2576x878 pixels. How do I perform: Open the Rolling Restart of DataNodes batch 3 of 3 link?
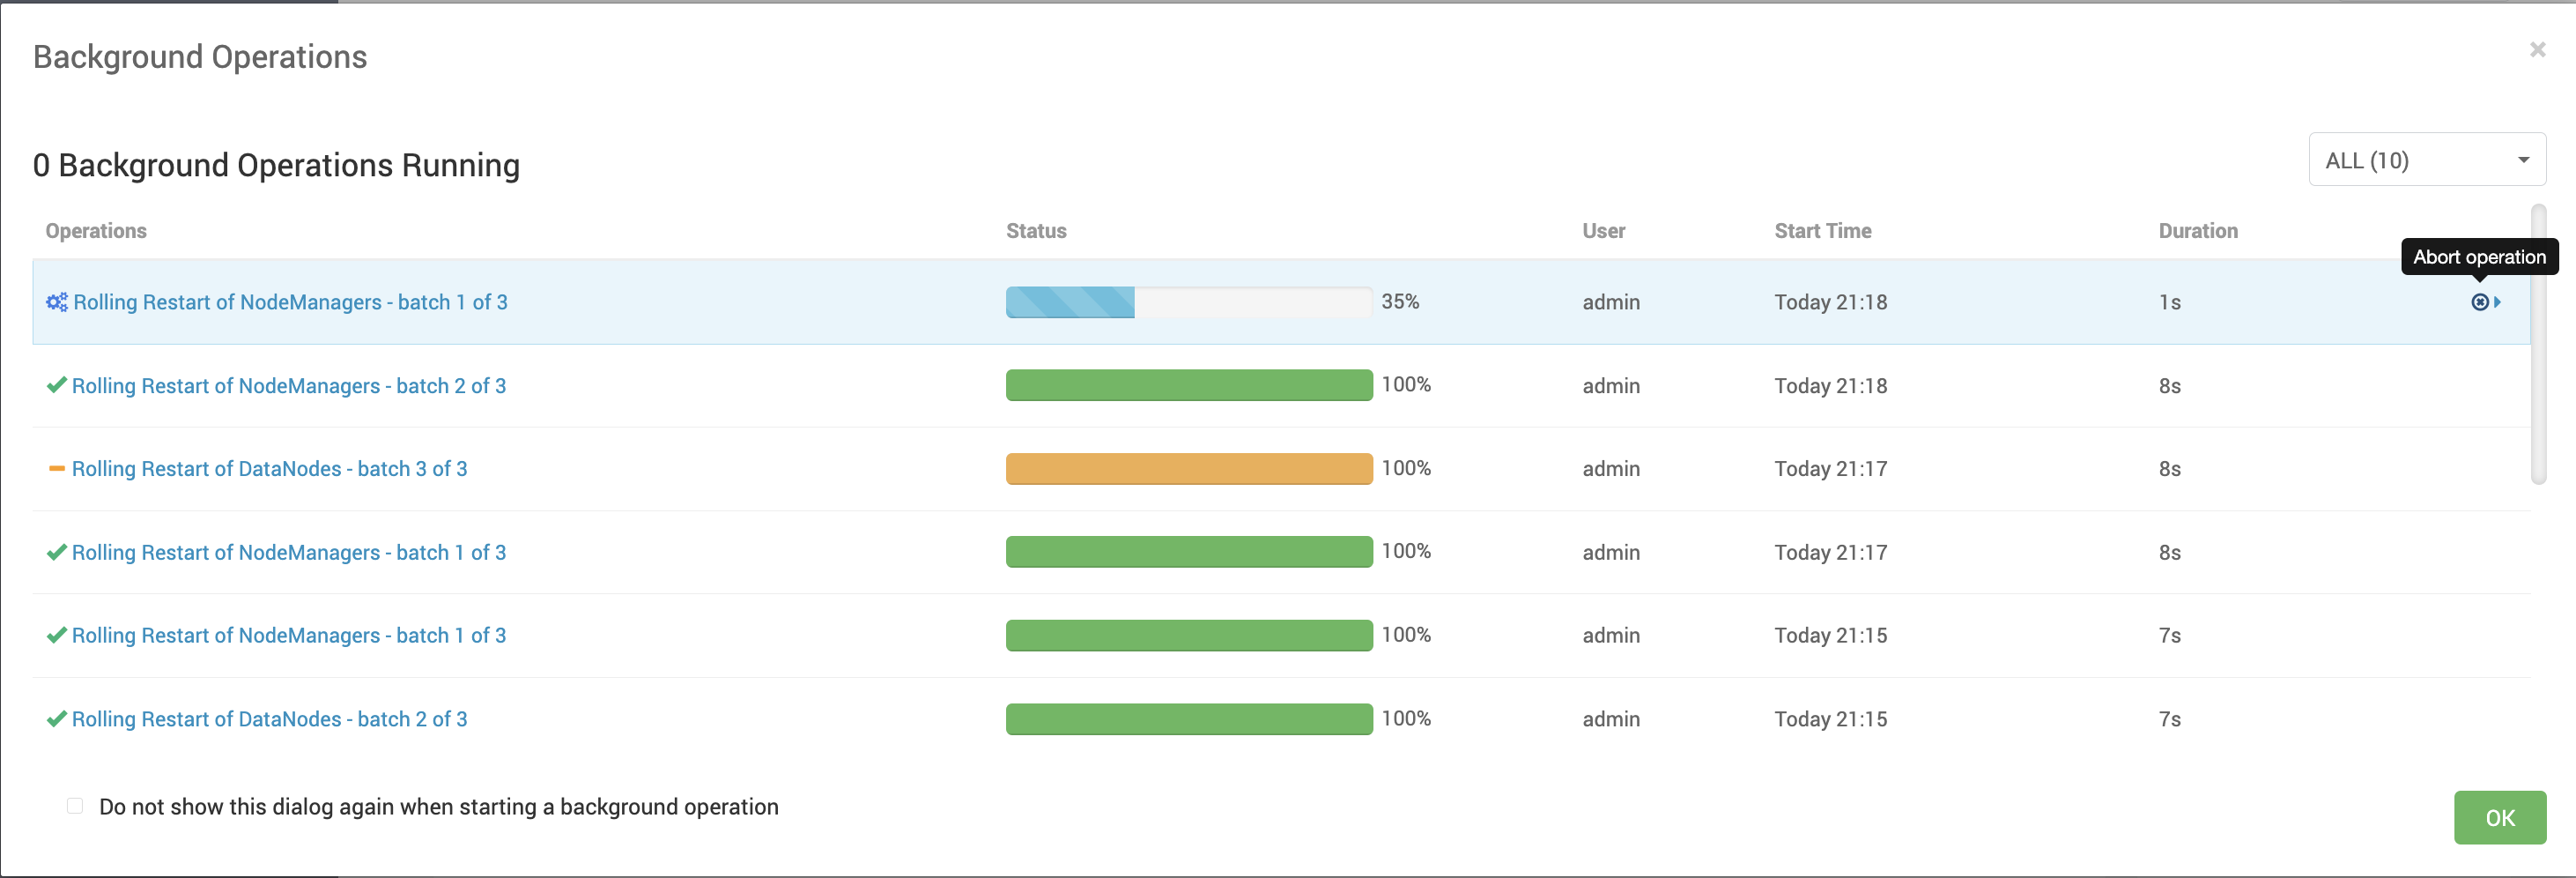coord(269,469)
